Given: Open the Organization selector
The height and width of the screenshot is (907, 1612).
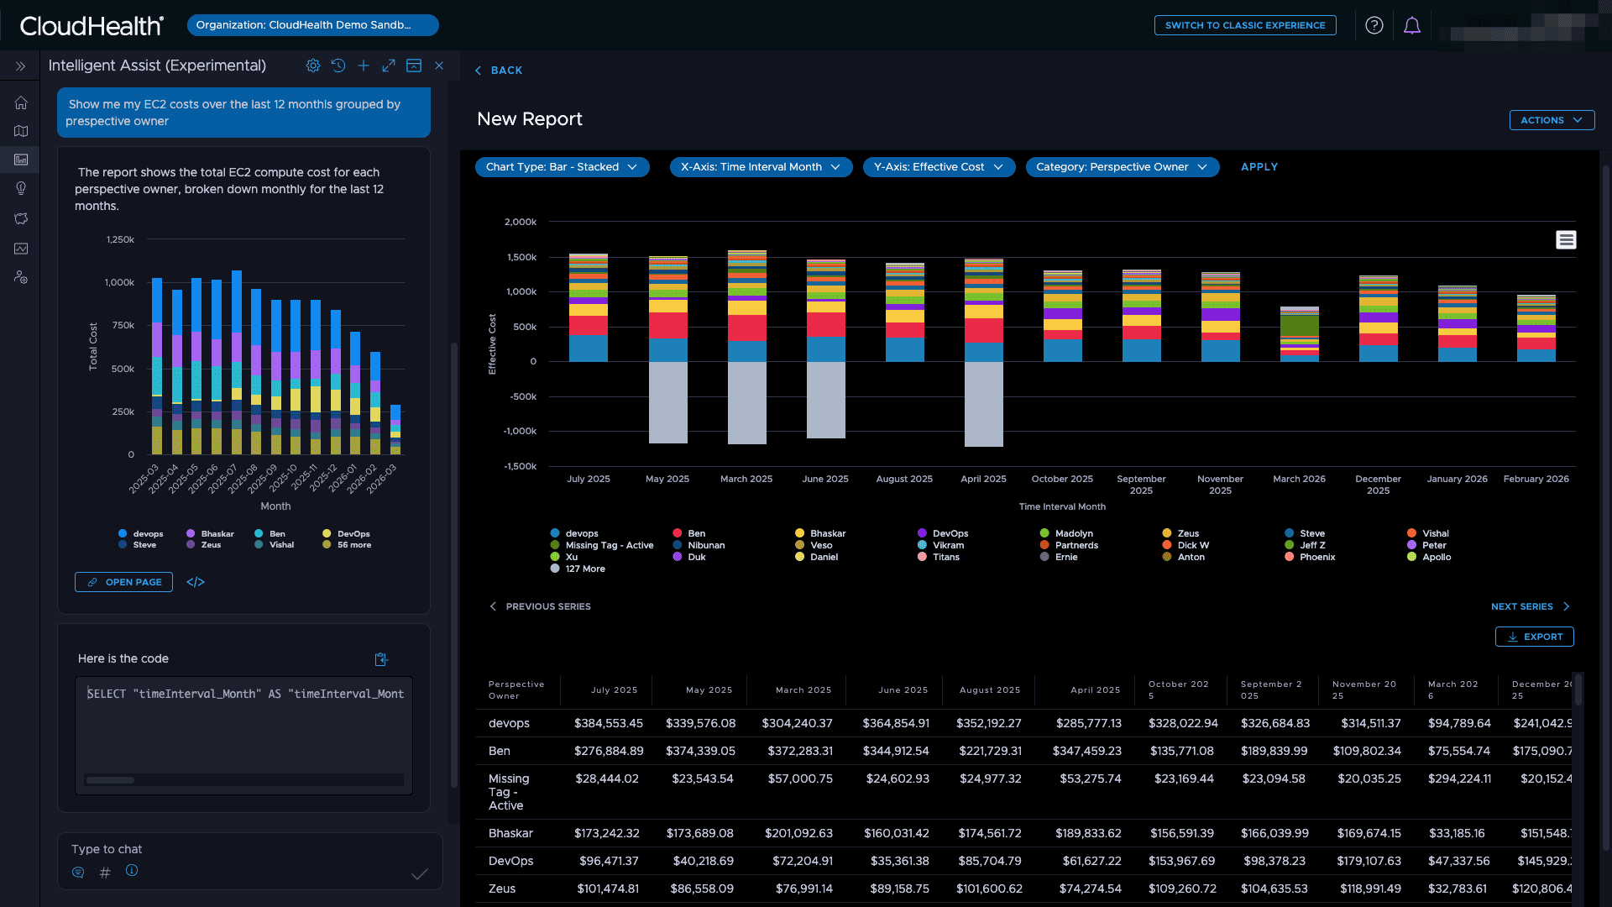Looking at the screenshot, I should (313, 25).
